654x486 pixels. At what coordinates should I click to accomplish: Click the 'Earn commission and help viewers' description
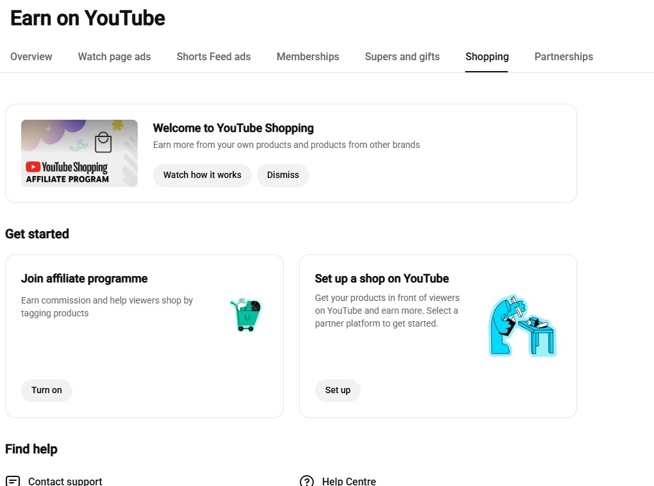107,307
